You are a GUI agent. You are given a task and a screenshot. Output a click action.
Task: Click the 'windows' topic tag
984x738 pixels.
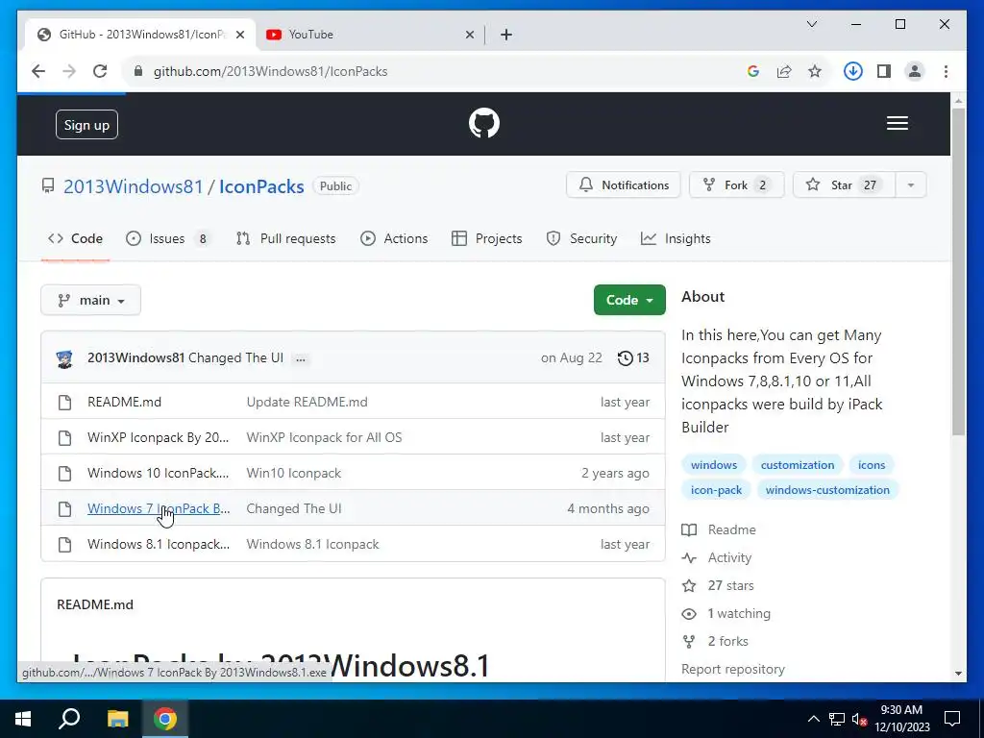pos(714,465)
